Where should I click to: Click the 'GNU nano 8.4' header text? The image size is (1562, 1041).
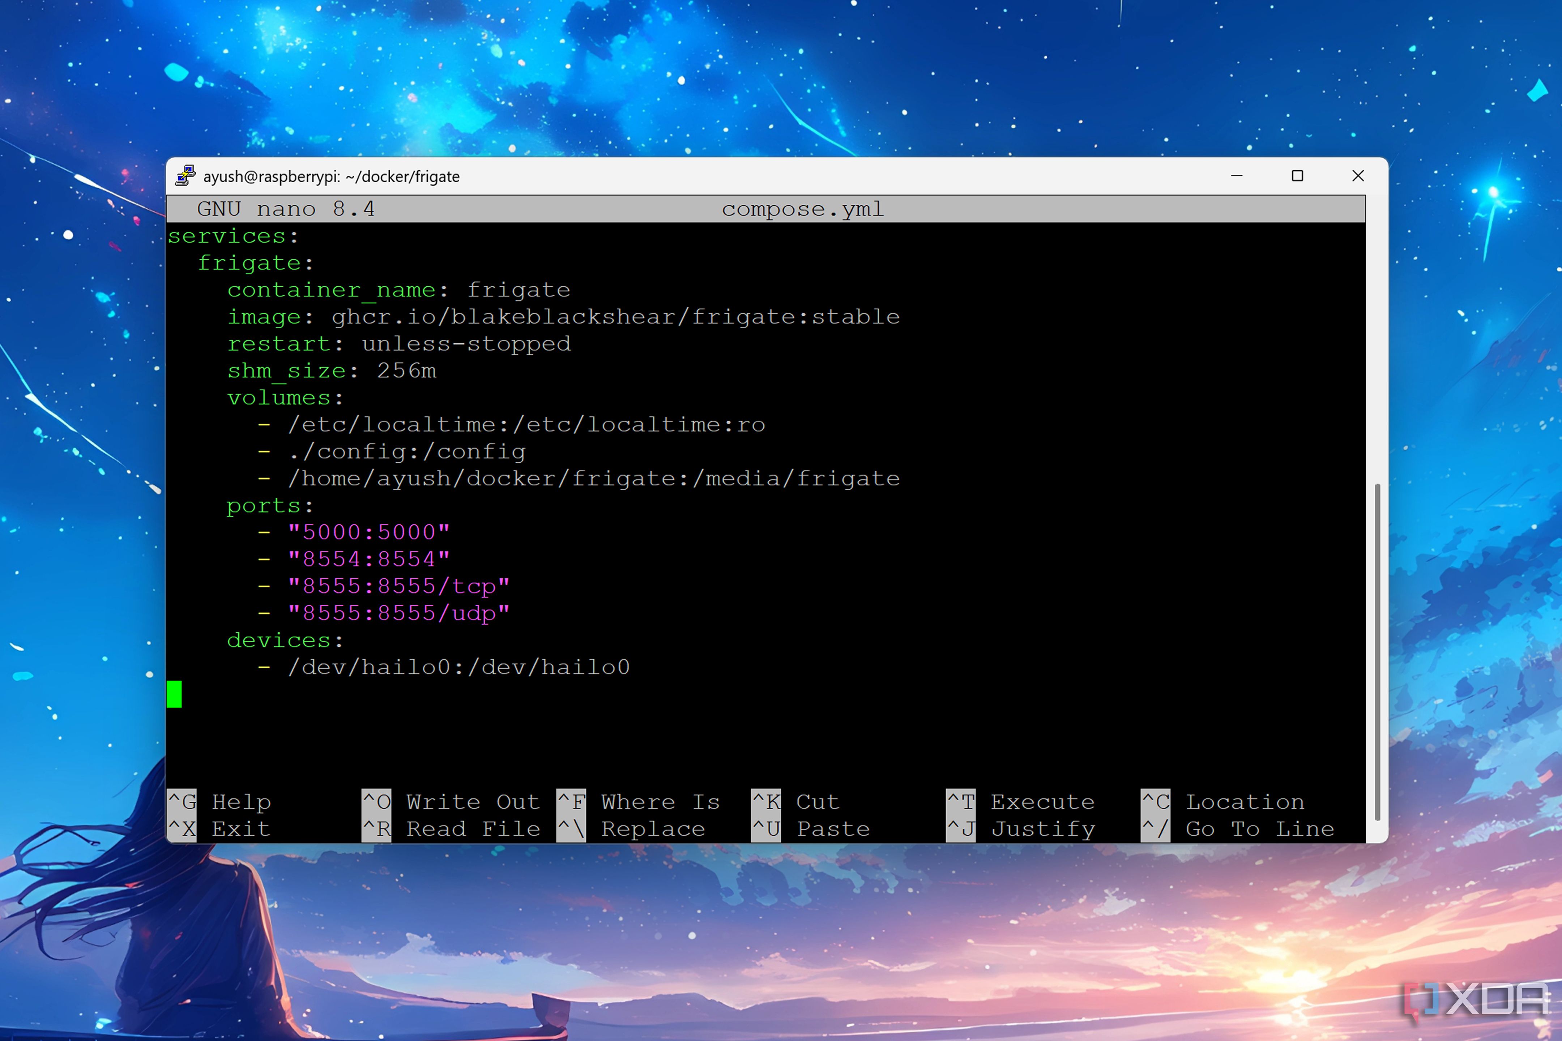point(286,209)
